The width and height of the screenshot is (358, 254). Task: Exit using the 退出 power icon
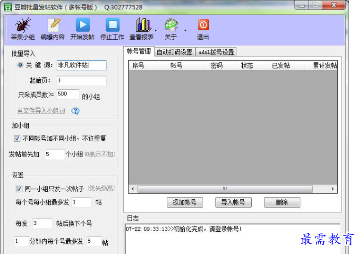pyautogui.click(x=203, y=25)
